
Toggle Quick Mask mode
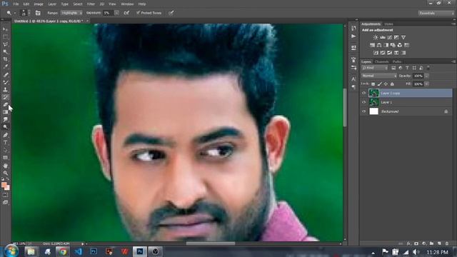[5, 195]
